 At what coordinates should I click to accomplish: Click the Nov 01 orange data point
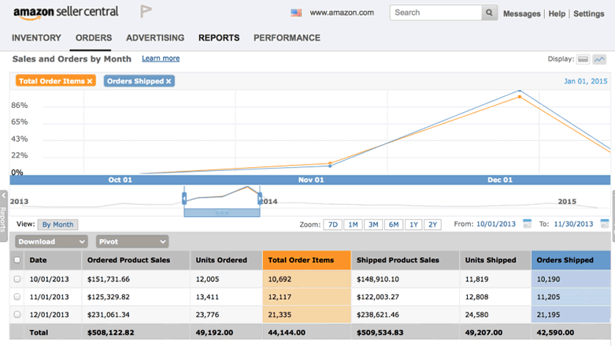click(330, 163)
